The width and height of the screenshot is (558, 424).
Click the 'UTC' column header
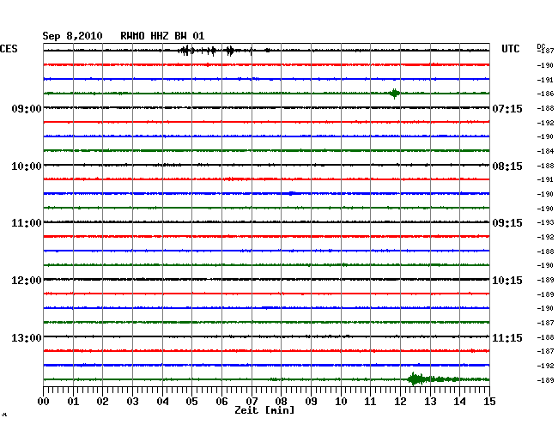(x=510, y=49)
